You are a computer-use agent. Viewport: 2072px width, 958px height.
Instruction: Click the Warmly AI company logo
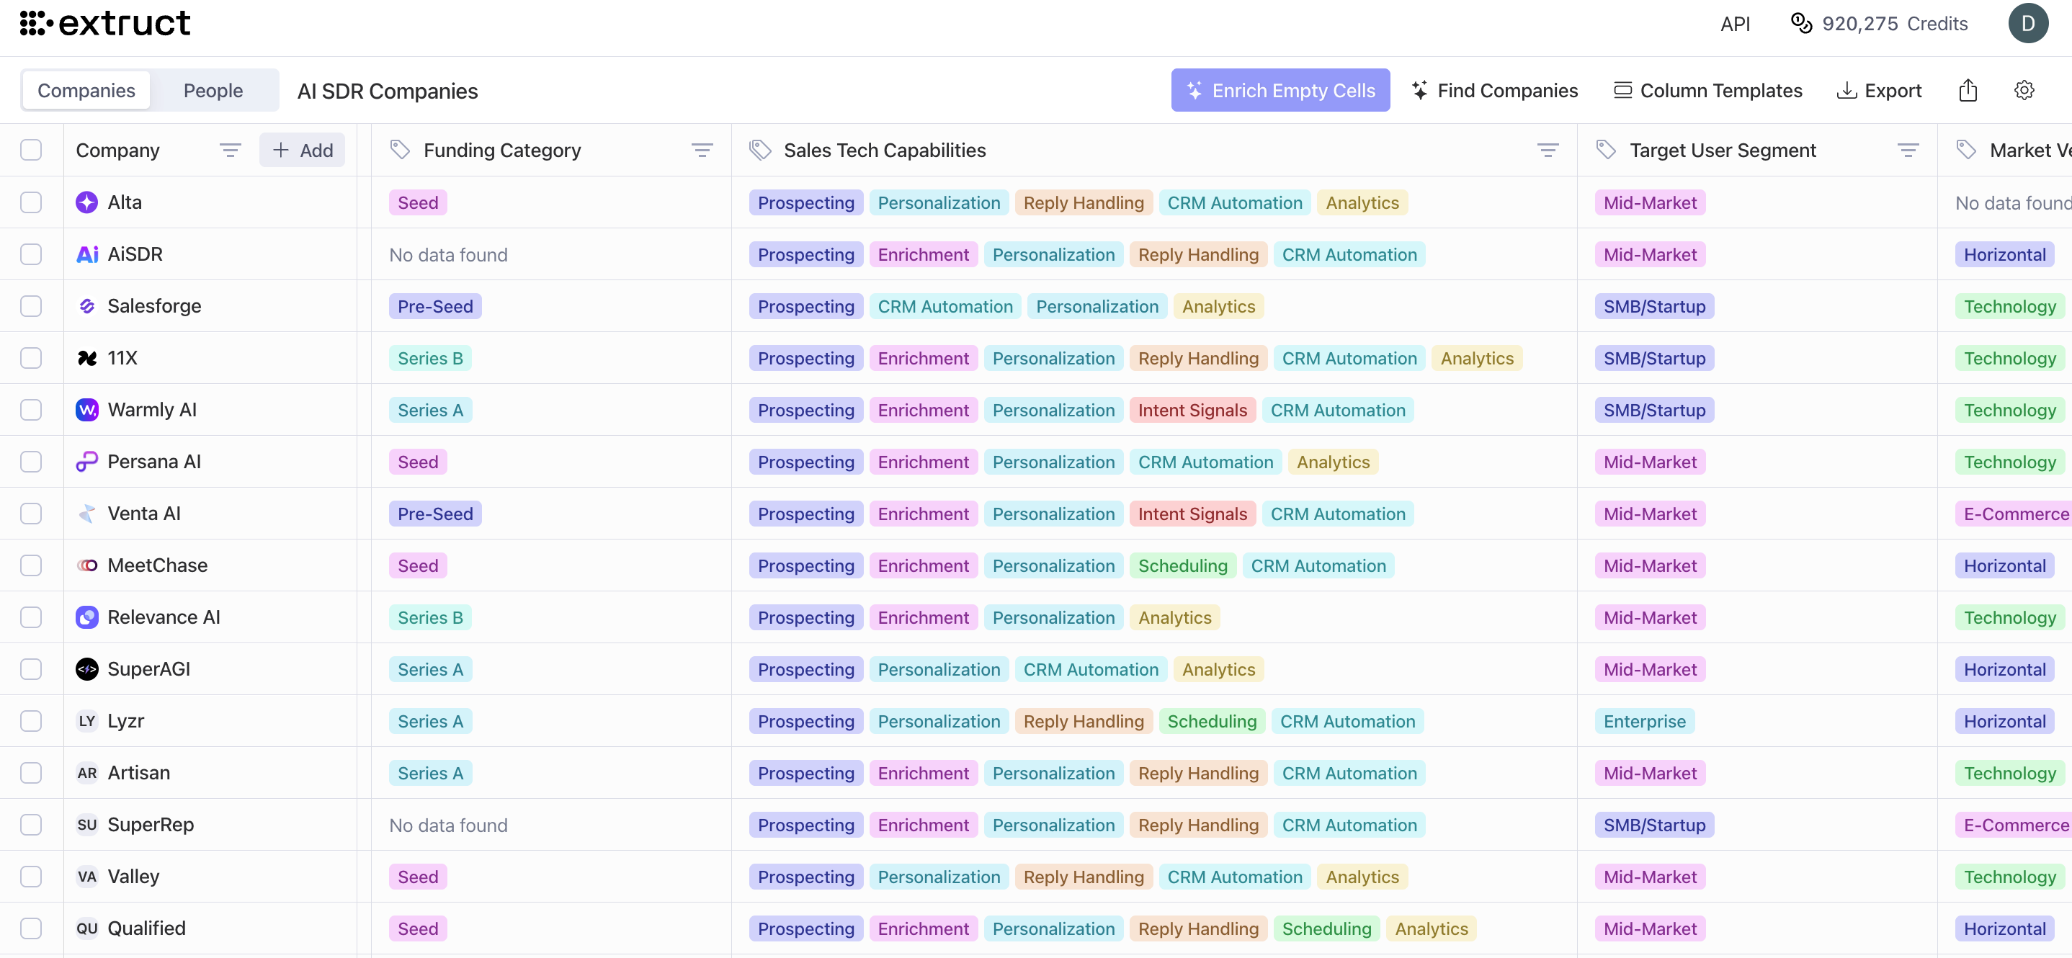[x=87, y=409]
